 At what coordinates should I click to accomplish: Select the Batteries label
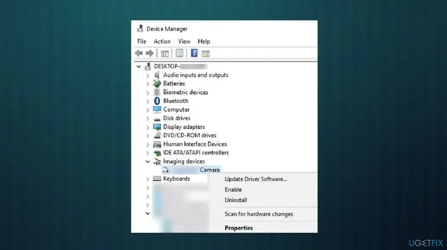[x=174, y=84]
